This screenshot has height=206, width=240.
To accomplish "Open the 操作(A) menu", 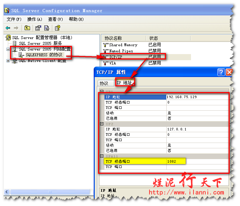I will pos(35,19).
